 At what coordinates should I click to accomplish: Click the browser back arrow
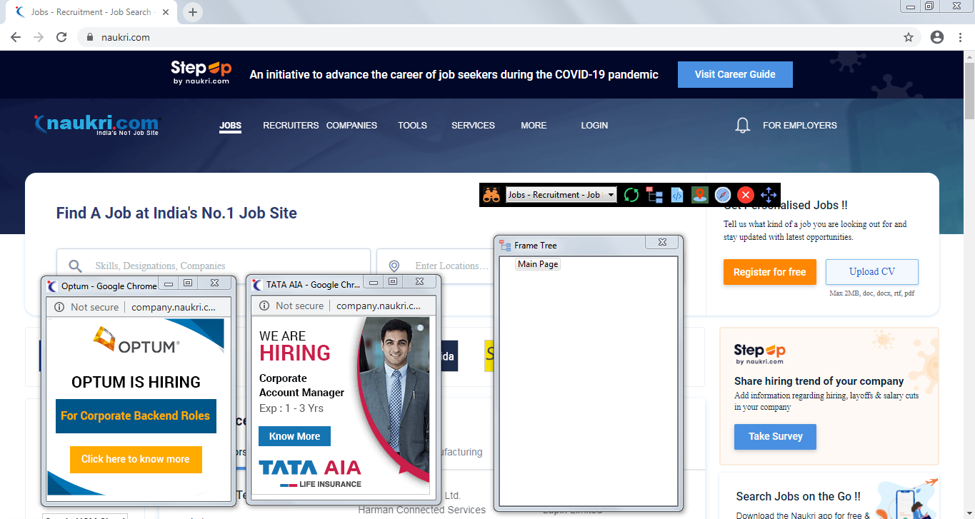point(16,37)
